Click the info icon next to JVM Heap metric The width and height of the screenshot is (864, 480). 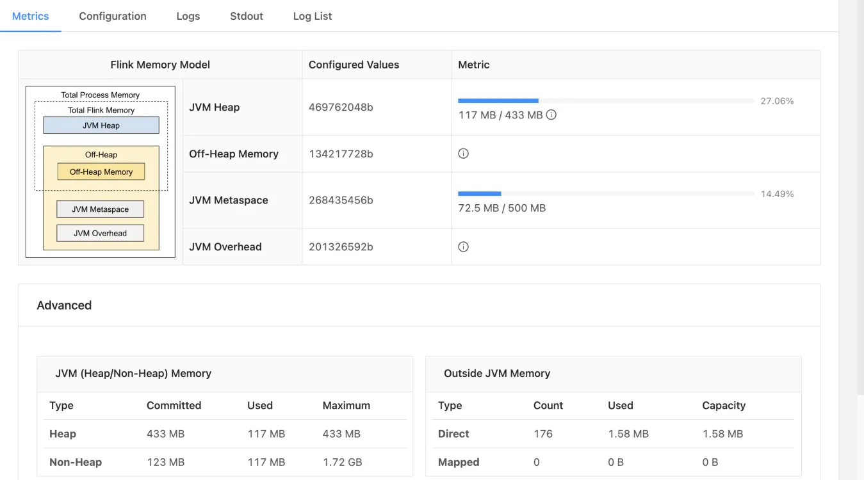[551, 115]
